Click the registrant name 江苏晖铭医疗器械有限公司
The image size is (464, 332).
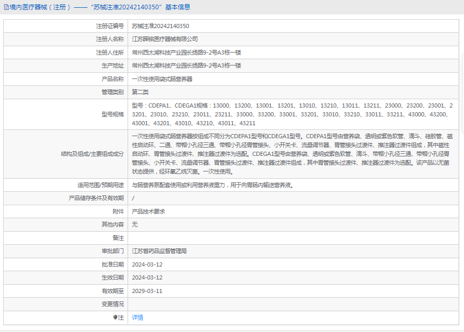(165, 39)
